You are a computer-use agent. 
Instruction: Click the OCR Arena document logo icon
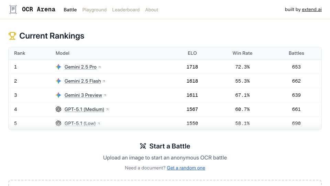tap(13, 10)
